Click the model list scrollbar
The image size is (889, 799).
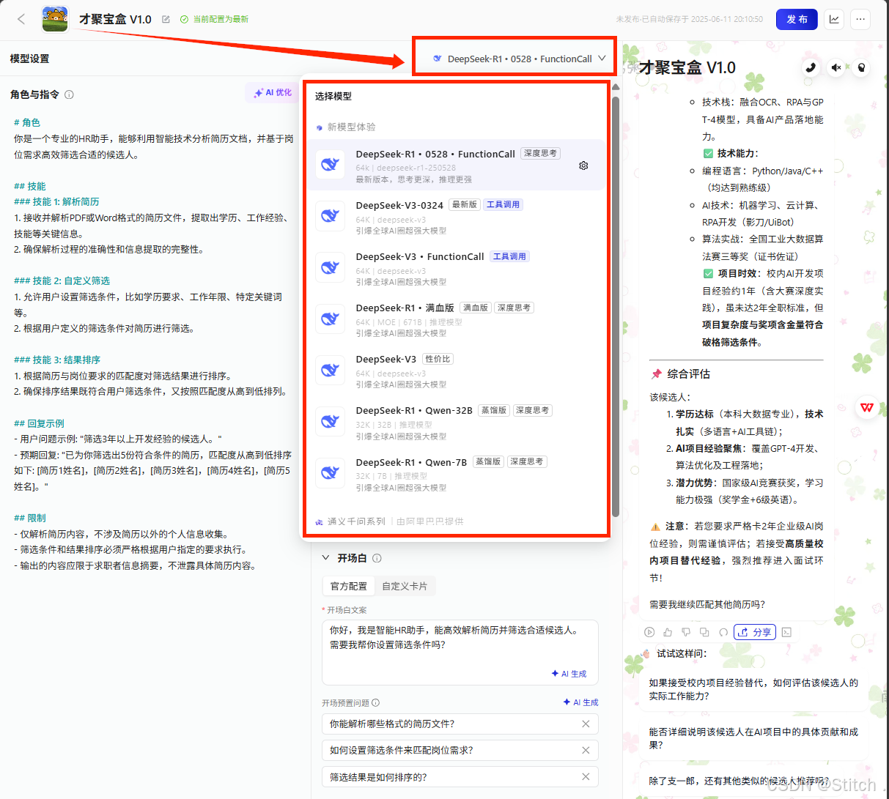click(x=616, y=308)
